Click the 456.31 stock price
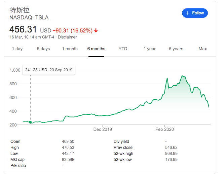 23,29
